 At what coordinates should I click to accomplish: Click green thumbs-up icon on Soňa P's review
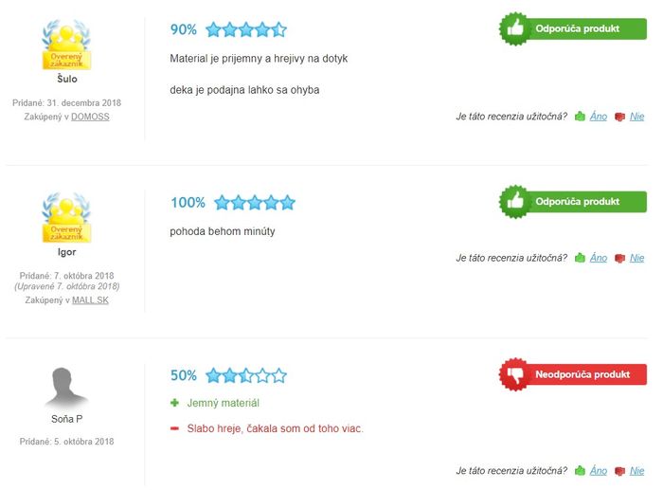(x=580, y=470)
